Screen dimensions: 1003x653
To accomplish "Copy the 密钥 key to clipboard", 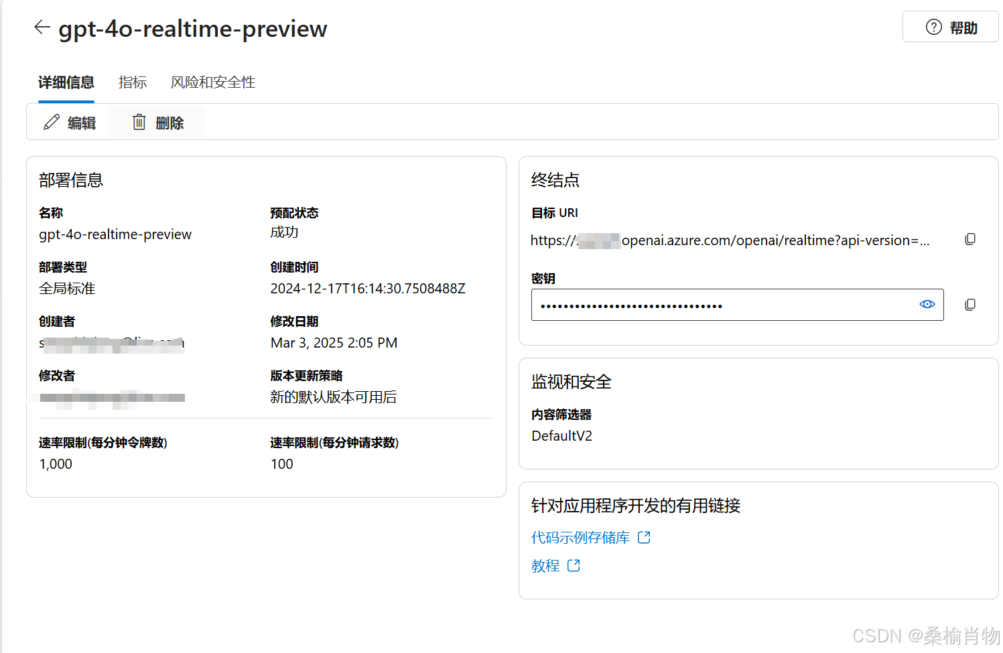I will pos(970,305).
